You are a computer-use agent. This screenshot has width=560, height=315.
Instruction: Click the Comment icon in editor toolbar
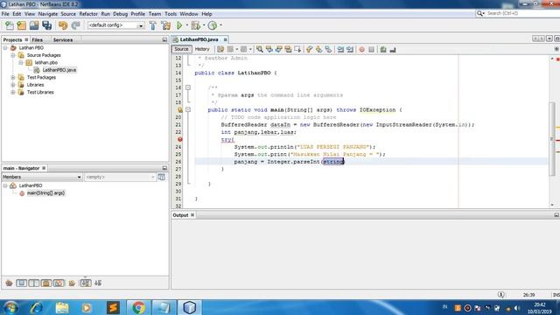(383, 49)
